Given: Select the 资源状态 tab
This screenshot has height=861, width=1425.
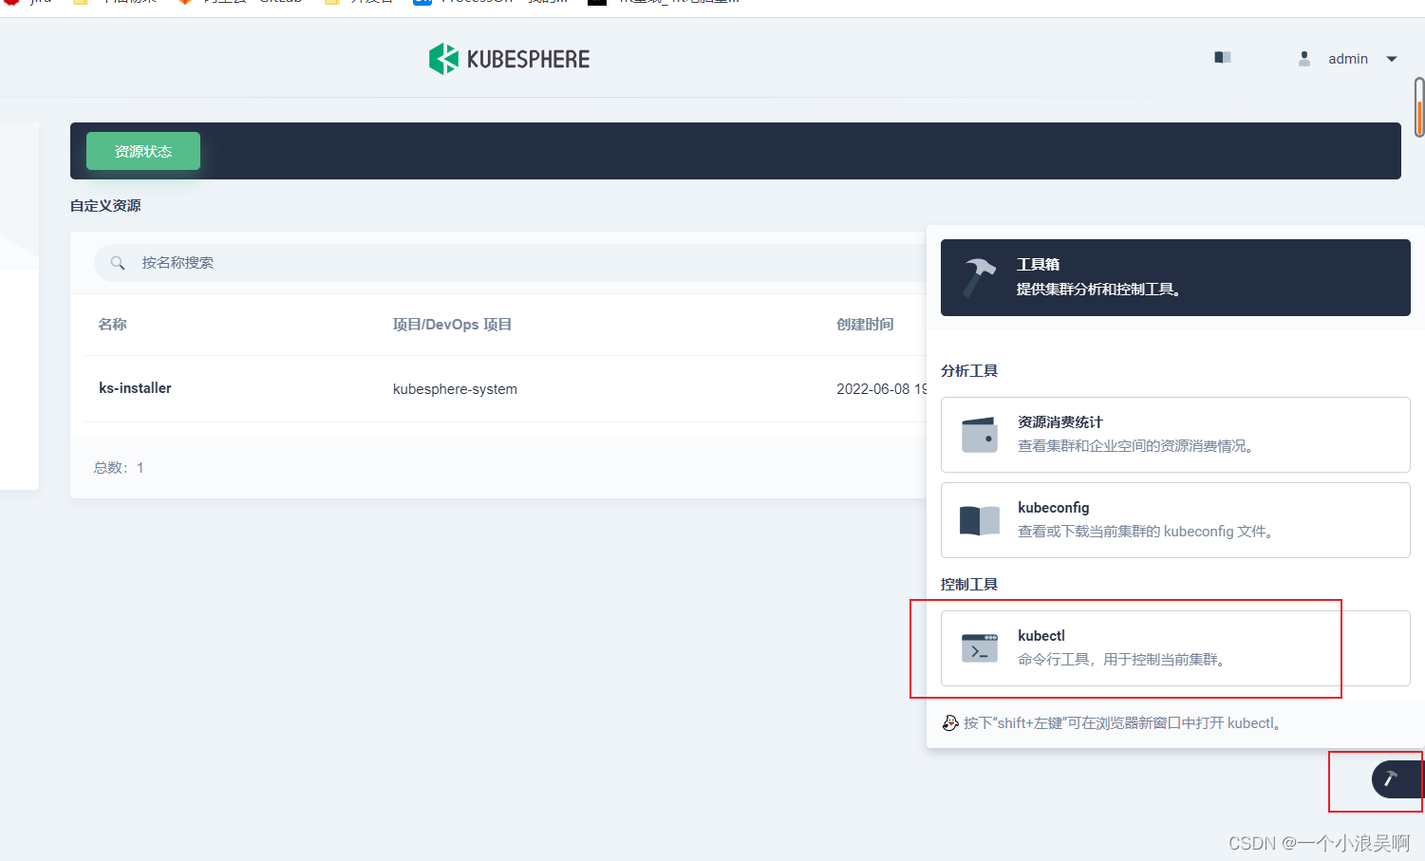Looking at the screenshot, I should [x=142, y=150].
